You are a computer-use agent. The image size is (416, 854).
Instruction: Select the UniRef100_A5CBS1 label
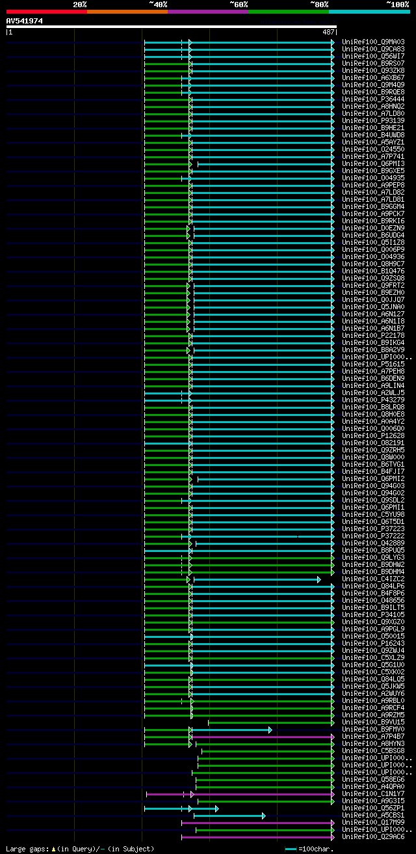tap(373, 815)
